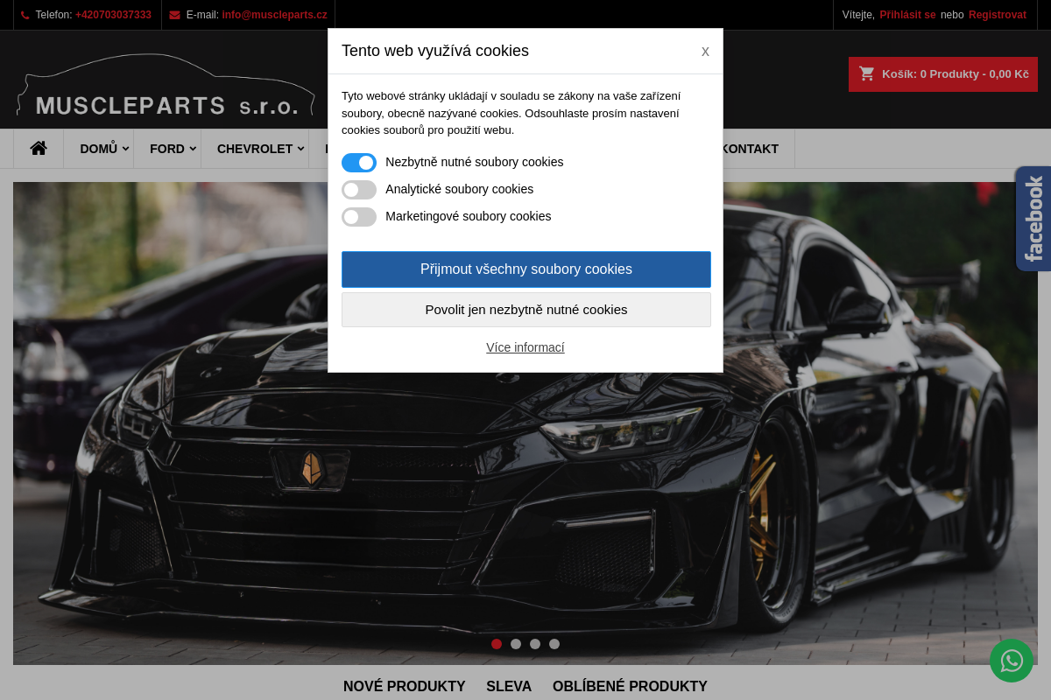1051x700 pixels.
Task: Switch to SLEVA tab
Action: (x=509, y=686)
